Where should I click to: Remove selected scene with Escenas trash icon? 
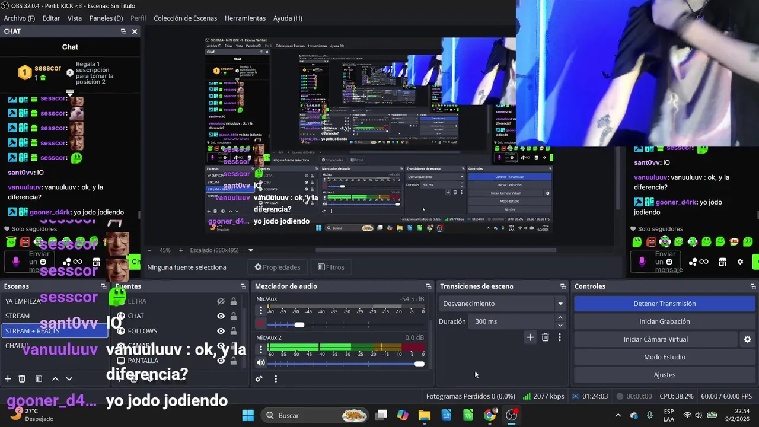[22, 378]
